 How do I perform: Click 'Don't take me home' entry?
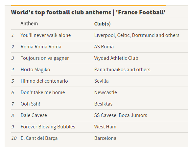click(x=43, y=92)
